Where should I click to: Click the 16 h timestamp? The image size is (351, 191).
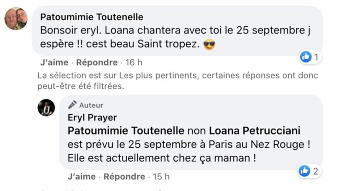tap(134, 62)
